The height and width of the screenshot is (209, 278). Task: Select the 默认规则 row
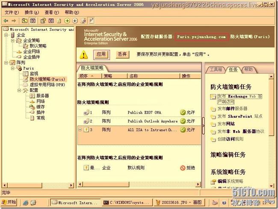(x=139, y=168)
